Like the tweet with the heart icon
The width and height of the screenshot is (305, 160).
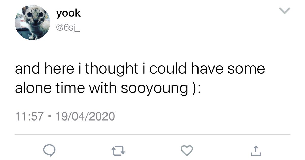(187, 151)
